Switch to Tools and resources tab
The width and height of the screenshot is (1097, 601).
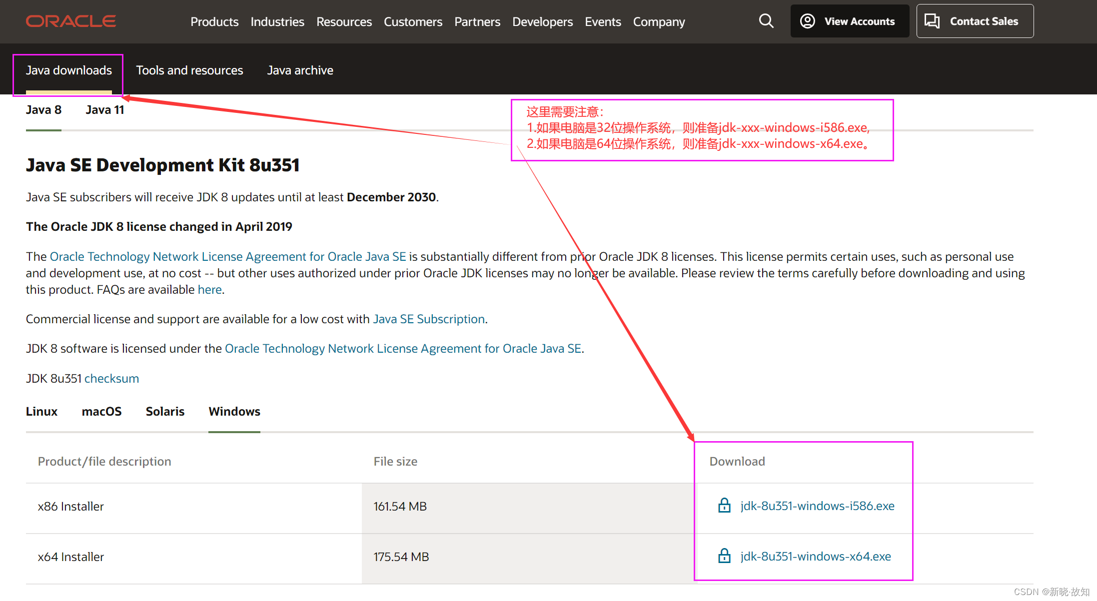[189, 70]
